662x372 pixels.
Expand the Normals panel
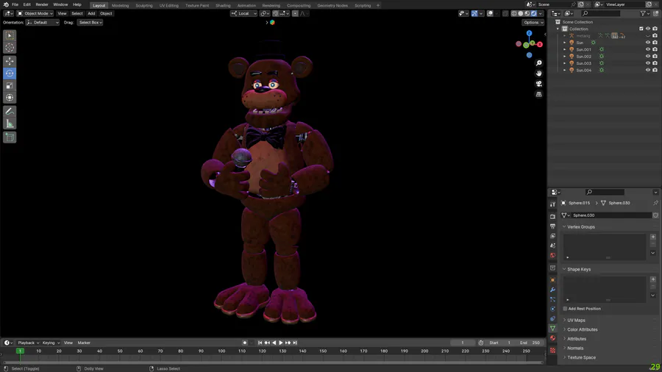(x=575, y=348)
